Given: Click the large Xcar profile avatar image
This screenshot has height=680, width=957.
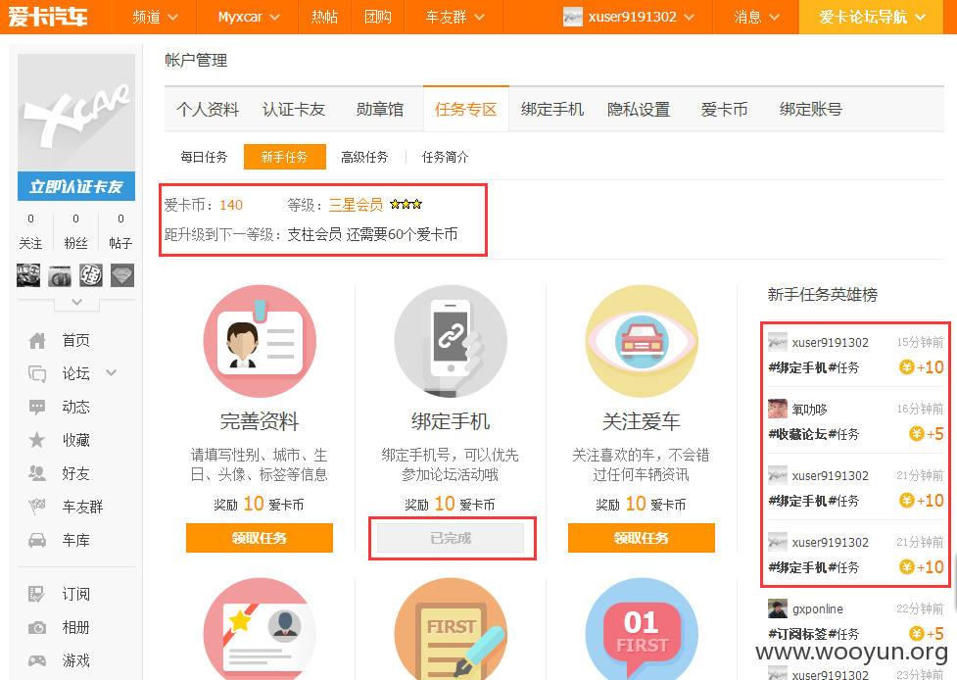Looking at the screenshot, I should coord(76,113).
